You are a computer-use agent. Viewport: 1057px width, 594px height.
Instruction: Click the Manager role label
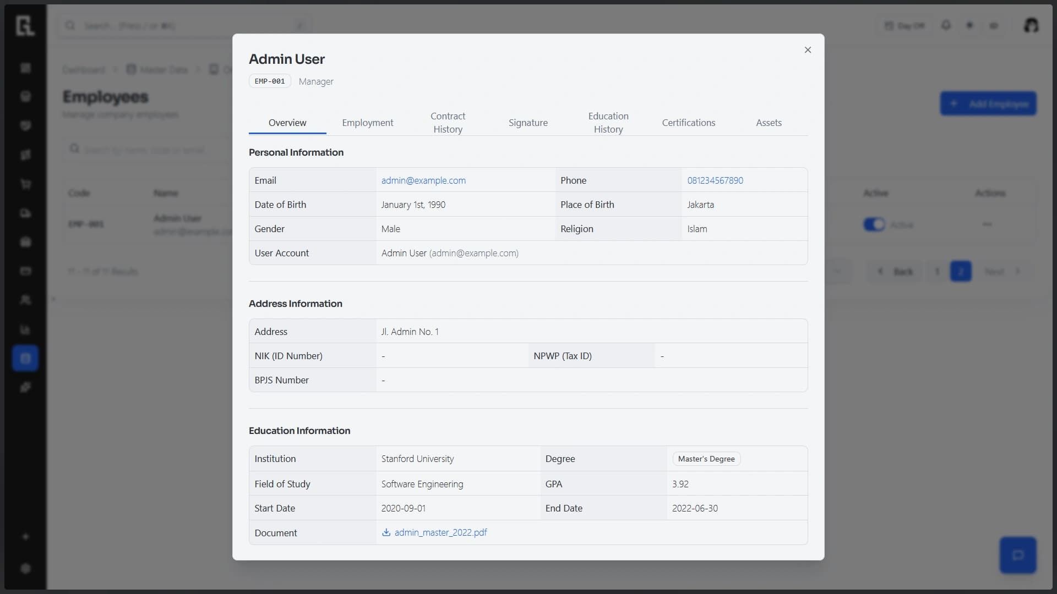pyautogui.click(x=316, y=81)
